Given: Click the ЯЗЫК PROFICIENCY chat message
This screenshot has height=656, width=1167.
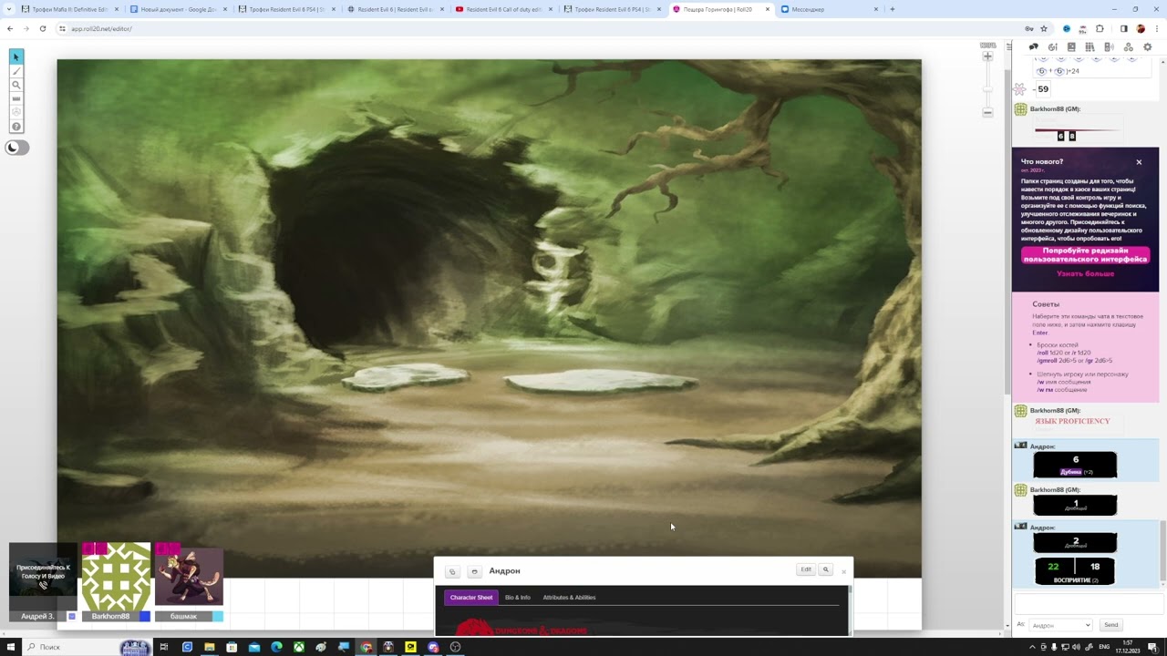Looking at the screenshot, I should point(1072,421).
